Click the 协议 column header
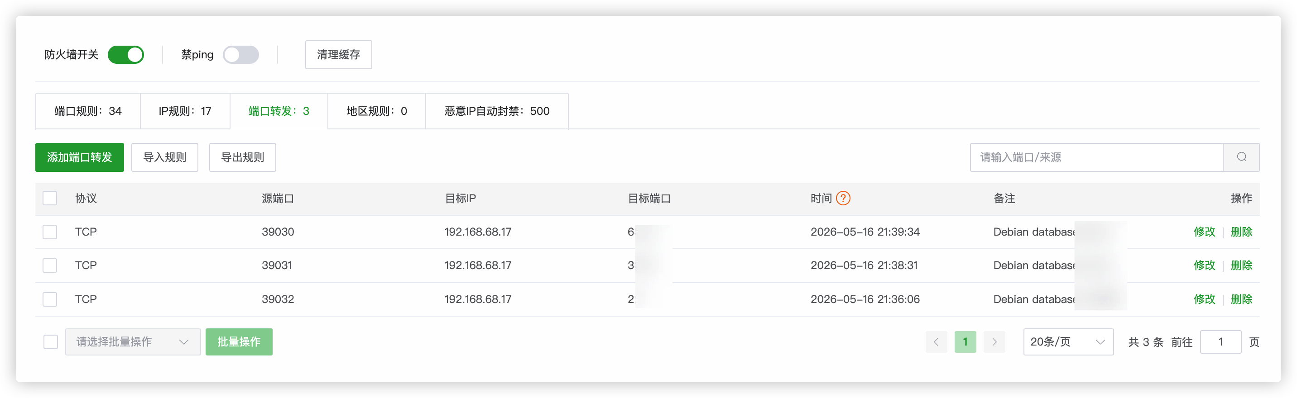Image resolution: width=1297 pixels, height=398 pixels. [86, 199]
